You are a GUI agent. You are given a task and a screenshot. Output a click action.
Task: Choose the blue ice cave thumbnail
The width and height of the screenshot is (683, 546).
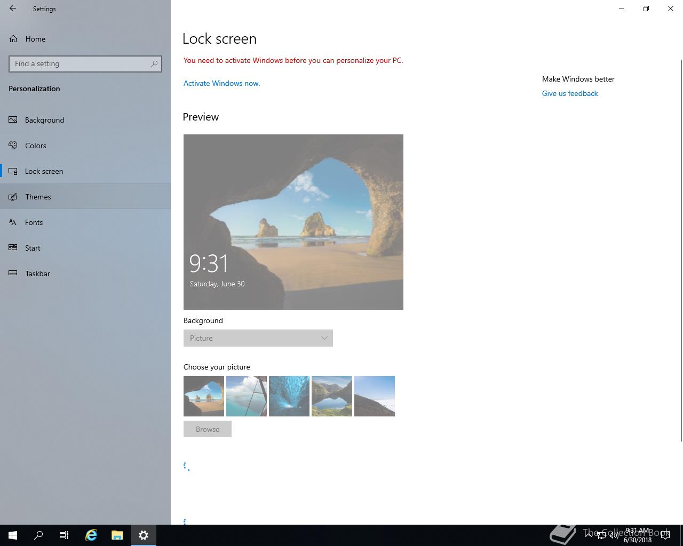click(x=289, y=396)
